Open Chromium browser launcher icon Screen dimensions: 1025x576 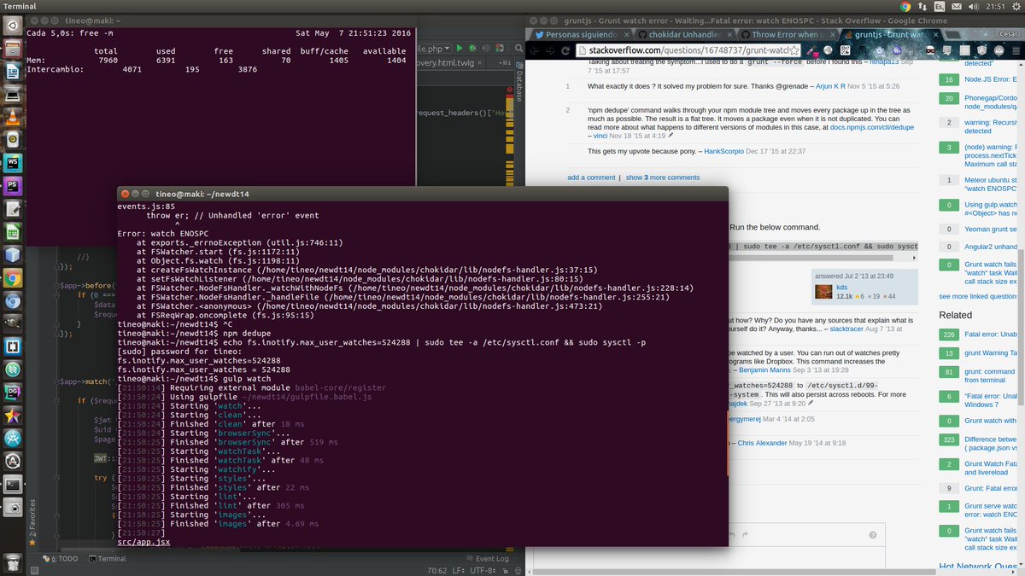(x=13, y=300)
